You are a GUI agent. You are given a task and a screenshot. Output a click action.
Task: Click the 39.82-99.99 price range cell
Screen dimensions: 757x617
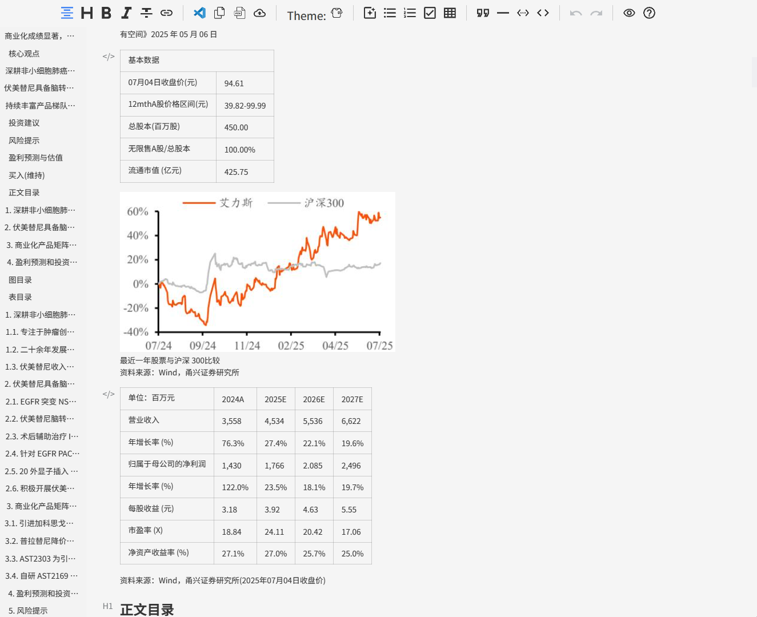tap(245, 105)
